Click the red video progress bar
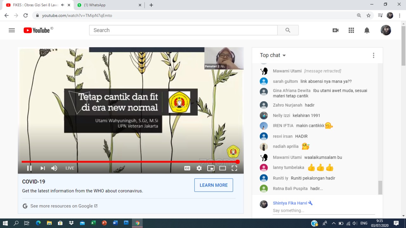The width and height of the screenshot is (406, 228). click(127, 162)
